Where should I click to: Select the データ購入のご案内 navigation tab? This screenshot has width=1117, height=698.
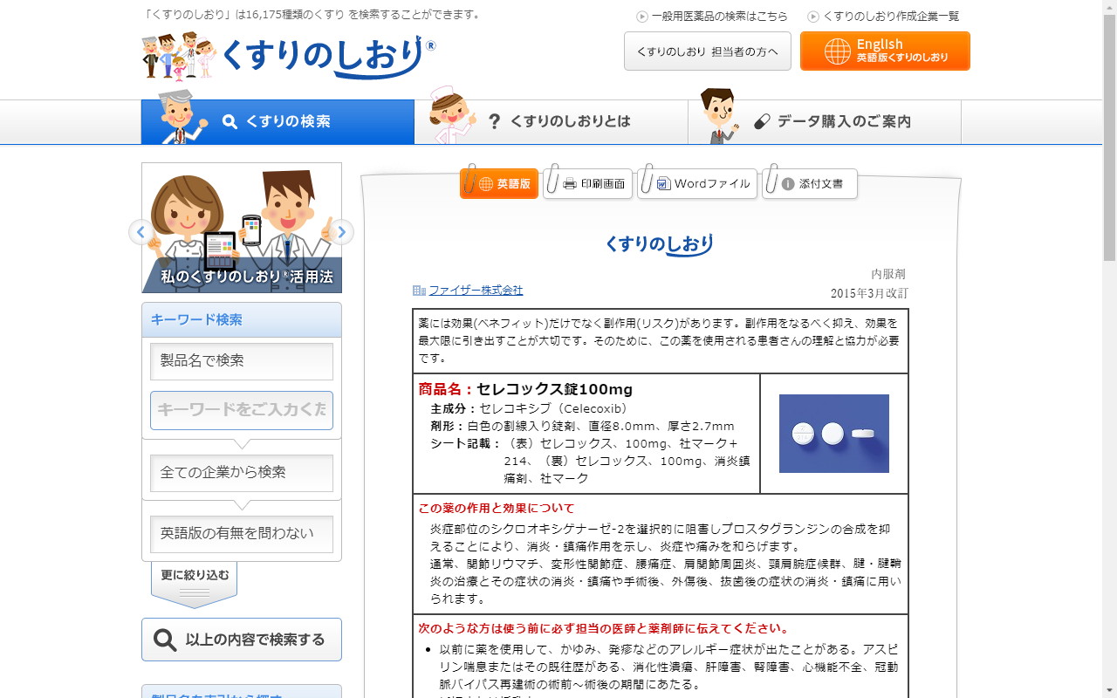click(x=824, y=122)
